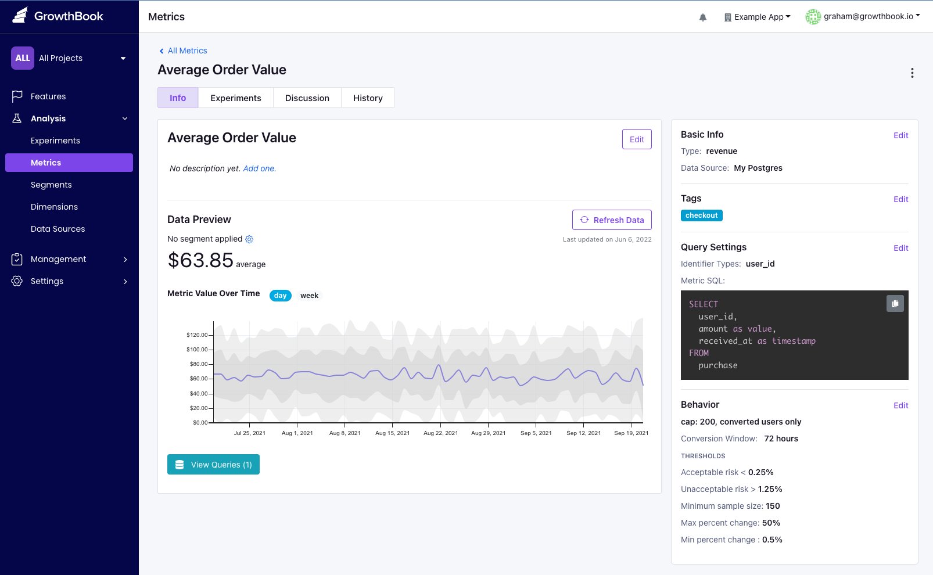Open the History tab

point(368,98)
